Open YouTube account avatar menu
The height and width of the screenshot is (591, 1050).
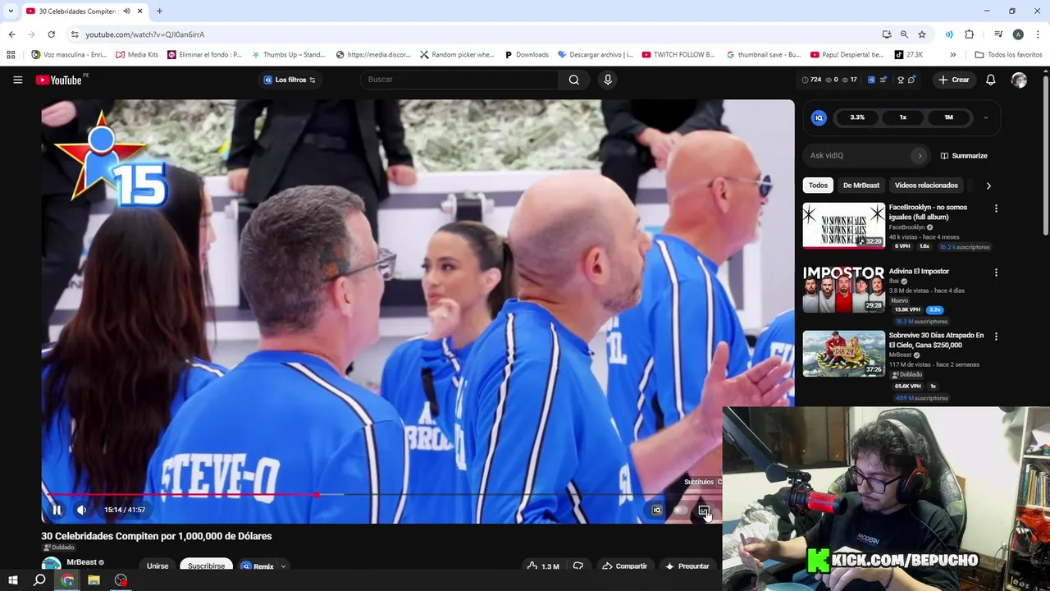click(x=1019, y=80)
